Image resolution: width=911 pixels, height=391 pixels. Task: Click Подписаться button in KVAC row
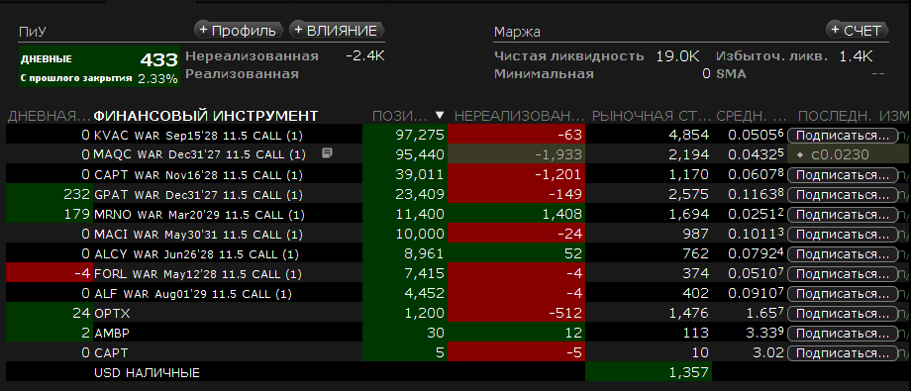843,136
